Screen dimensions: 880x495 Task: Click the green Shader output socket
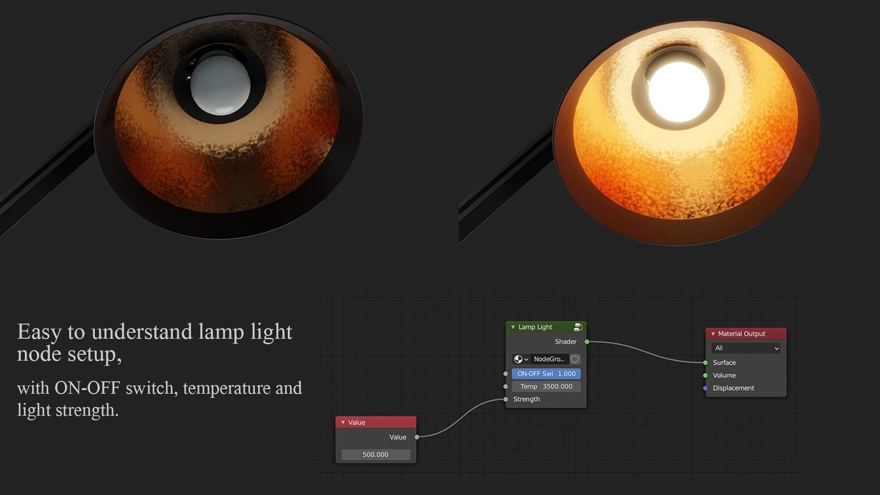(587, 341)
